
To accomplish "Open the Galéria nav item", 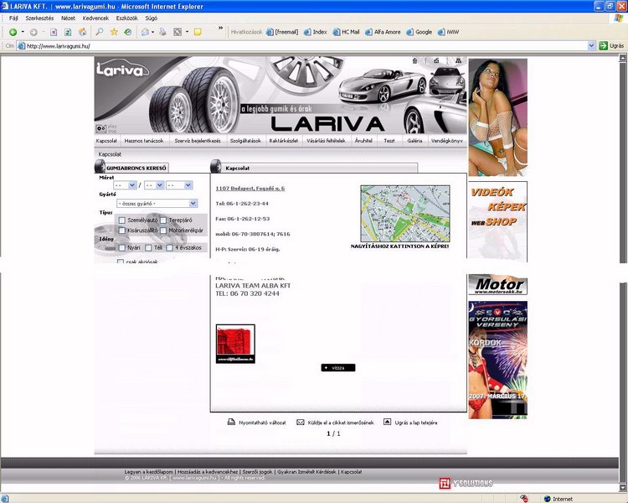I will (414, 141).
